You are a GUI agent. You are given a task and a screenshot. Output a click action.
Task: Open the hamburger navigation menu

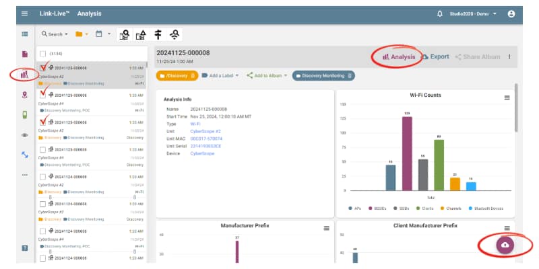pyautogui.click(x=25, y=13)
